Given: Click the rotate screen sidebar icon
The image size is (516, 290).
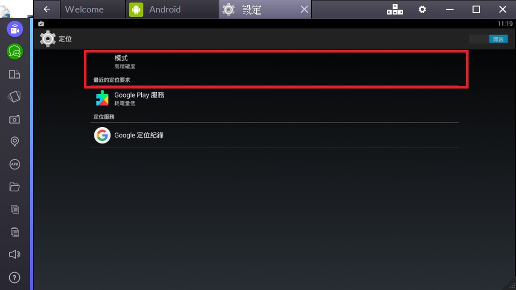Looking at the screenshot, I should 14,96.
